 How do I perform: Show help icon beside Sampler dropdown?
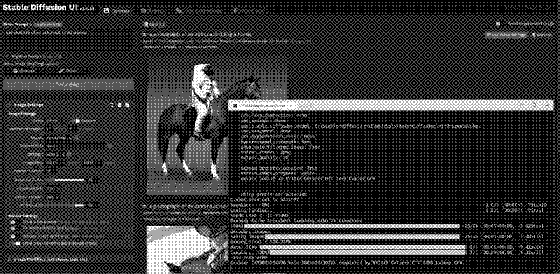tap(69, 154)
